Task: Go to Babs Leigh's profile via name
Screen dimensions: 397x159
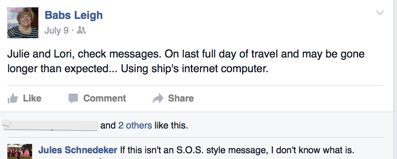Action: click(74, 15)
